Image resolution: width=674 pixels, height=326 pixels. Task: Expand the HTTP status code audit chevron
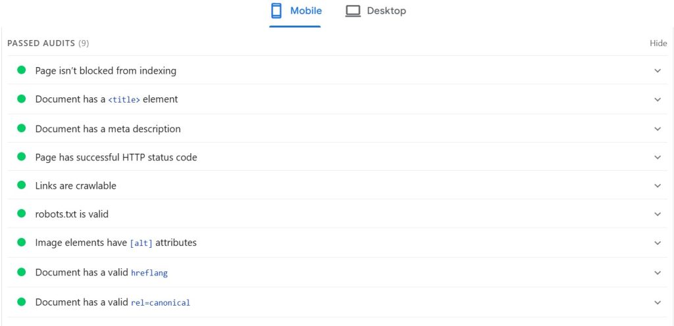[657, 158]
